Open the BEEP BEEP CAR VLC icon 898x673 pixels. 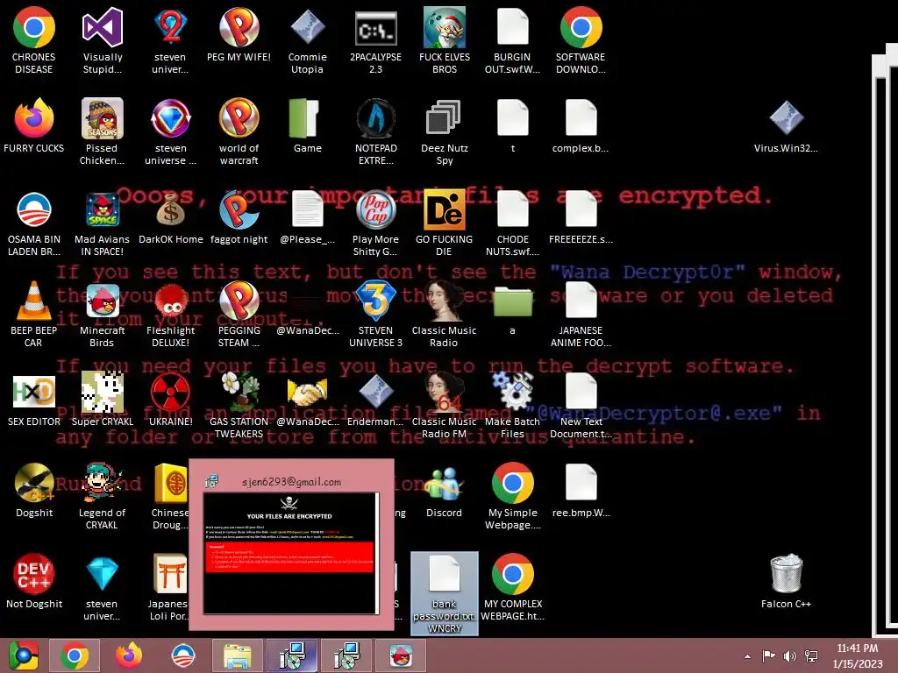coord(34,301)
